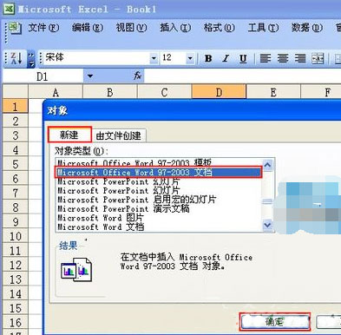Open the 文件 menu
Viewport: 341px width, 335px height.
[43, 28]
